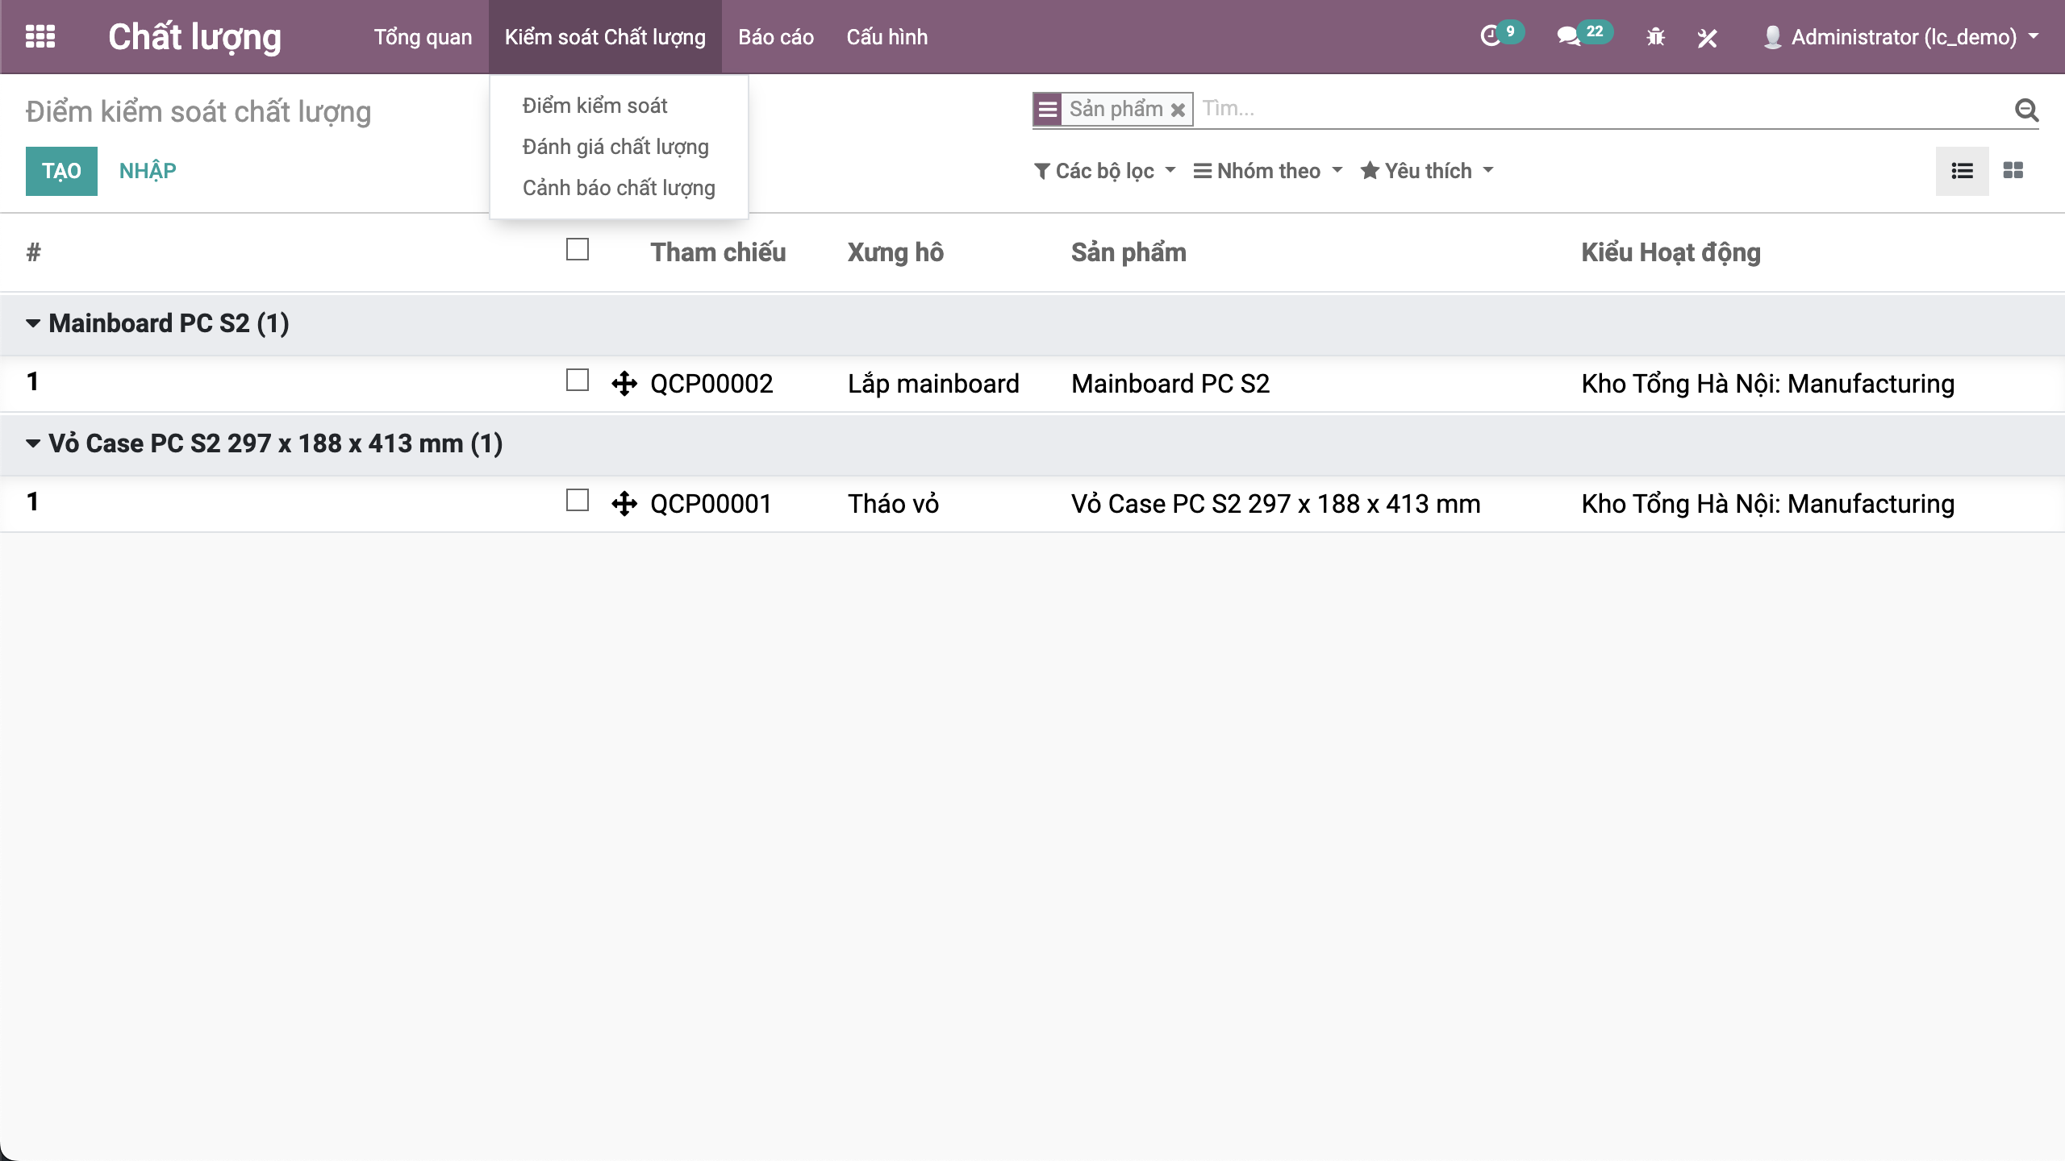This screenshot has height=1161, width=2065.
Task: Choose Đánh giá chất lượng menu entry
Action: click(x=615, y=147)
